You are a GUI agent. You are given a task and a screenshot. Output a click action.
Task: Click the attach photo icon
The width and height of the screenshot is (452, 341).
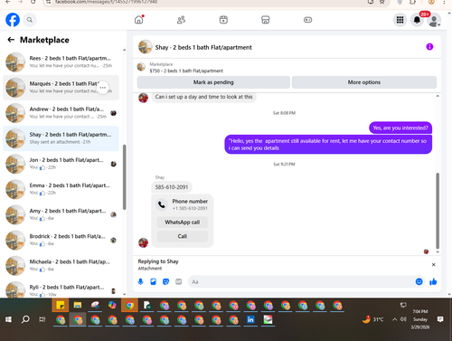point(153,281)
